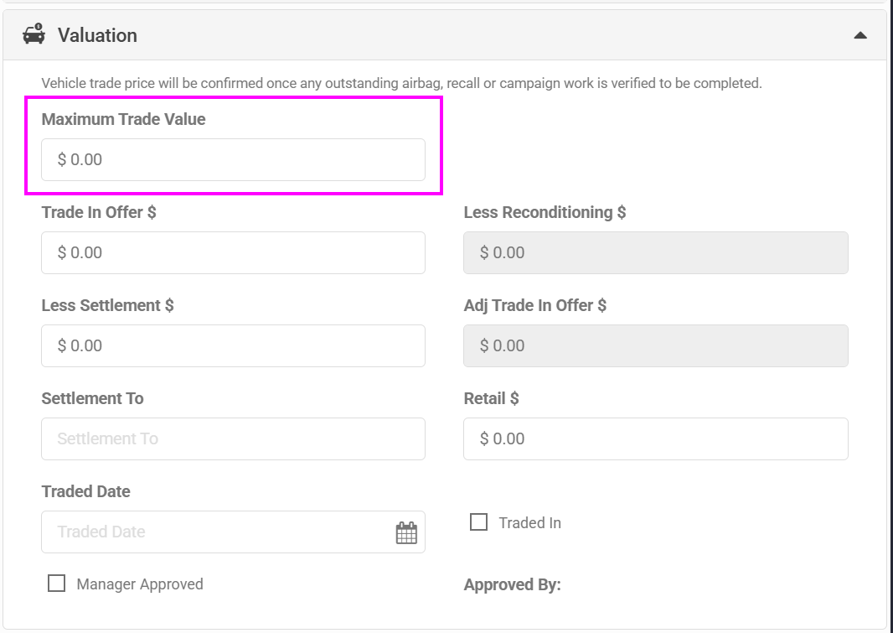
Task: Click the Approved By label
Action: point(512,584)
